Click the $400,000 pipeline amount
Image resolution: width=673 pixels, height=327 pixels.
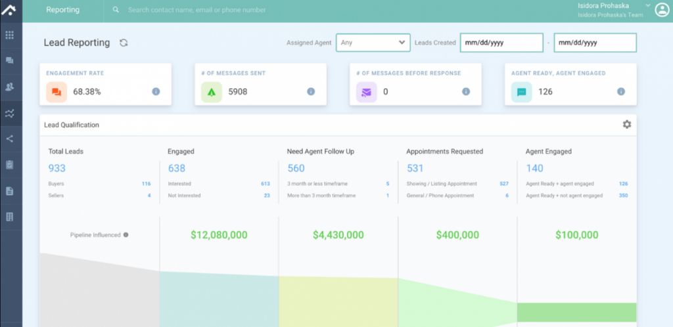[457, 235]
